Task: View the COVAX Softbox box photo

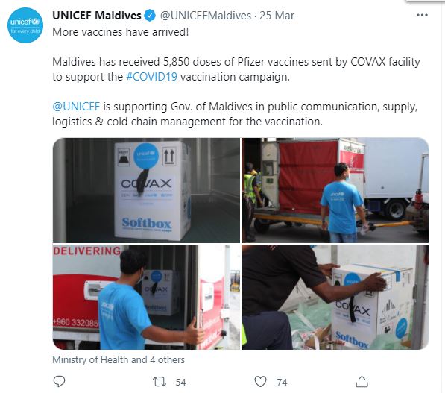Action: [x=146, y=190]
